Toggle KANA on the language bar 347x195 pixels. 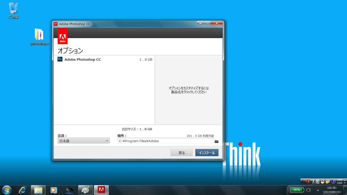pyautogui.click(x=340, y=183)
